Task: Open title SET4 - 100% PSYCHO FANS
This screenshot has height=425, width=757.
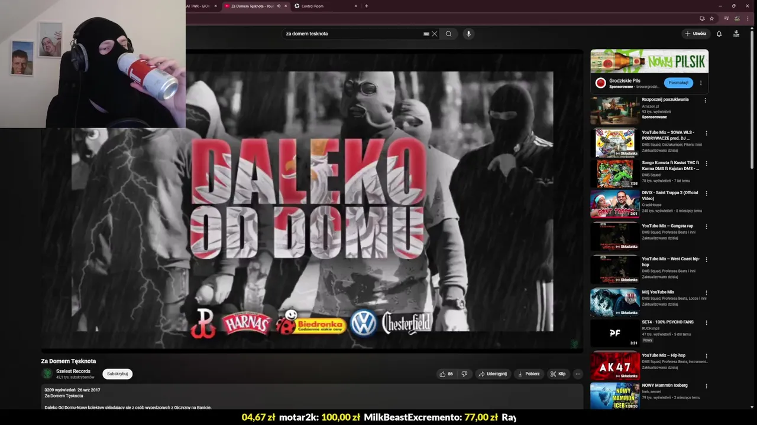Action: coord(668,322)
